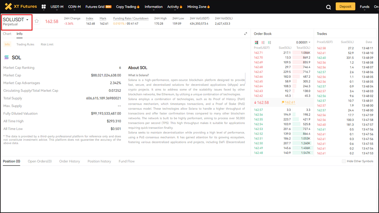Click the Order Book panel title

click(263, 34)
